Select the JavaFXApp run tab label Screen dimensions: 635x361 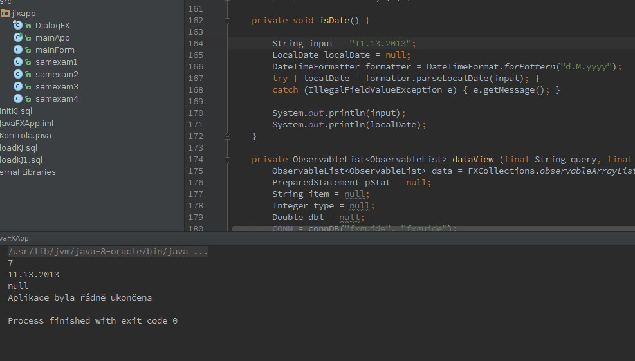(x=14, y=238)
